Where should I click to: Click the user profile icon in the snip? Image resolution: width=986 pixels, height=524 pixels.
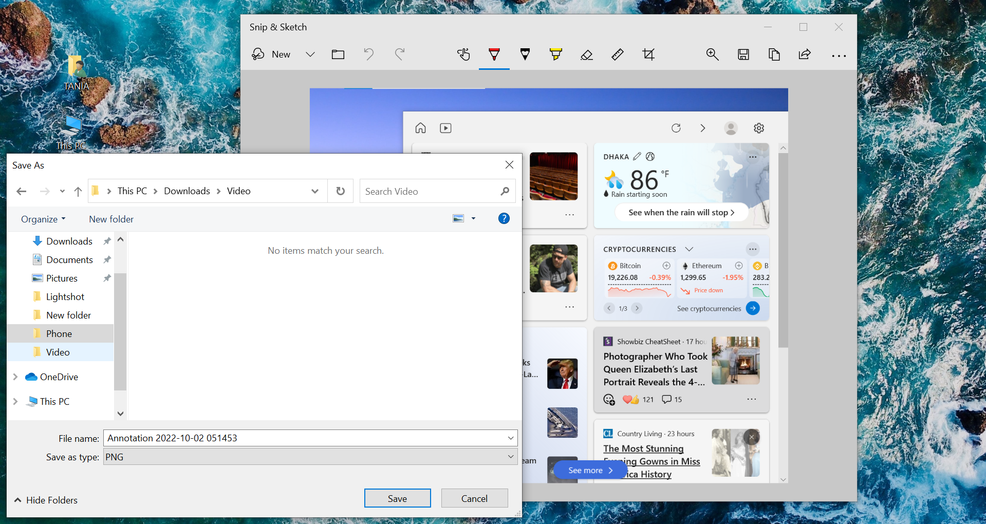point(731,128)
